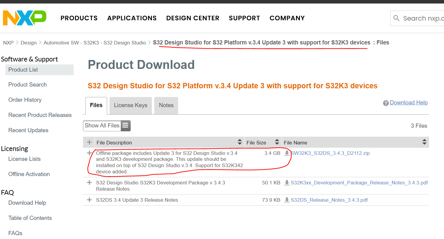Sort by File Description column arrows
The width and height of the screenshot is (444, 239).
click(240, 142)
